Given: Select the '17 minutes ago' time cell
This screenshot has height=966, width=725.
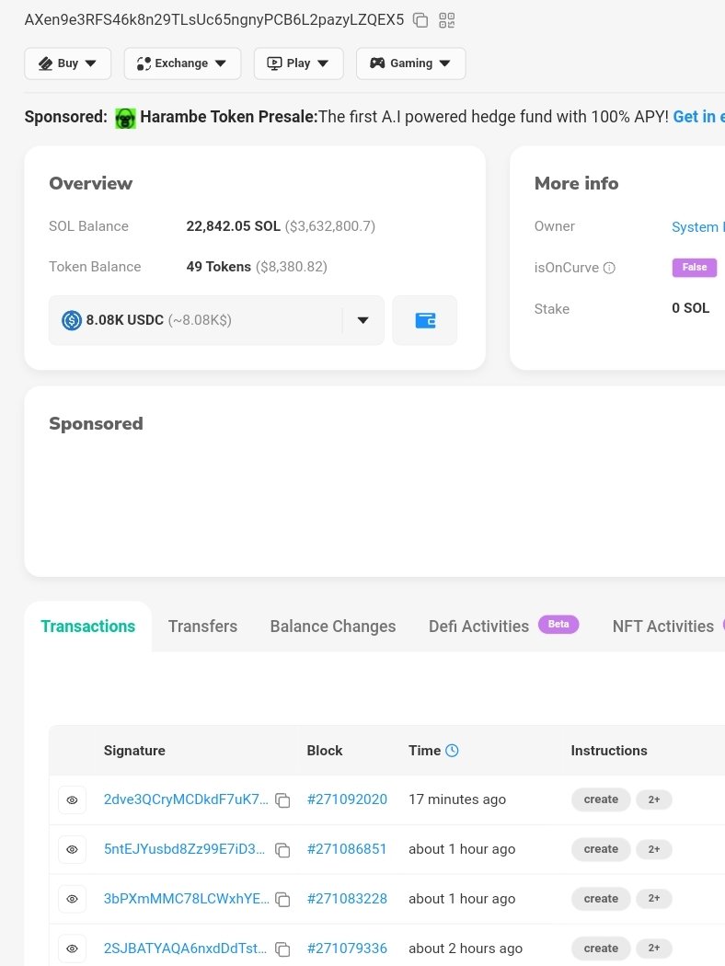Looking at the screenshot, I should click(457, 799).
